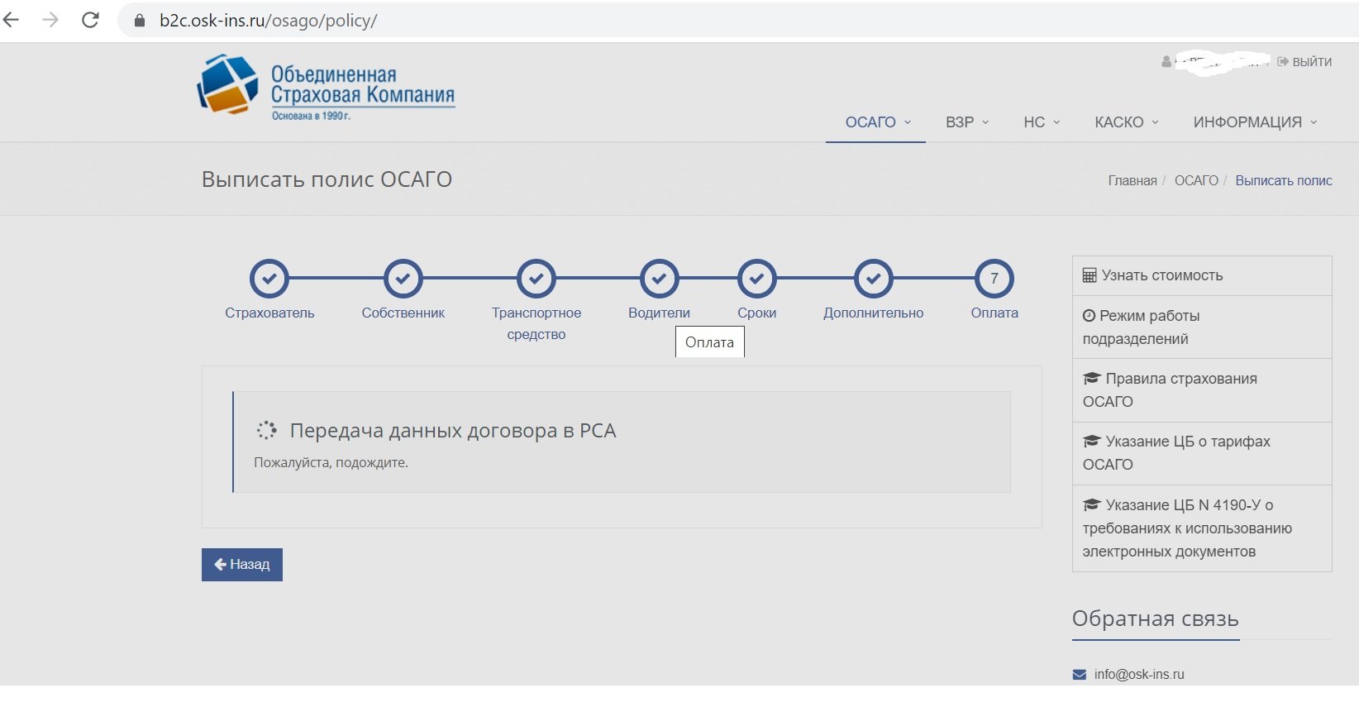Click the browser reload page icon
Viewport: 1359px width, 707px height.
tap(90, 20)
